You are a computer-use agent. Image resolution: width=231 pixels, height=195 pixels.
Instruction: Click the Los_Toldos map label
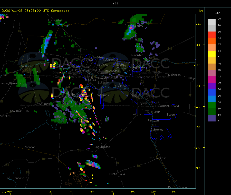(x=102, y=147)
